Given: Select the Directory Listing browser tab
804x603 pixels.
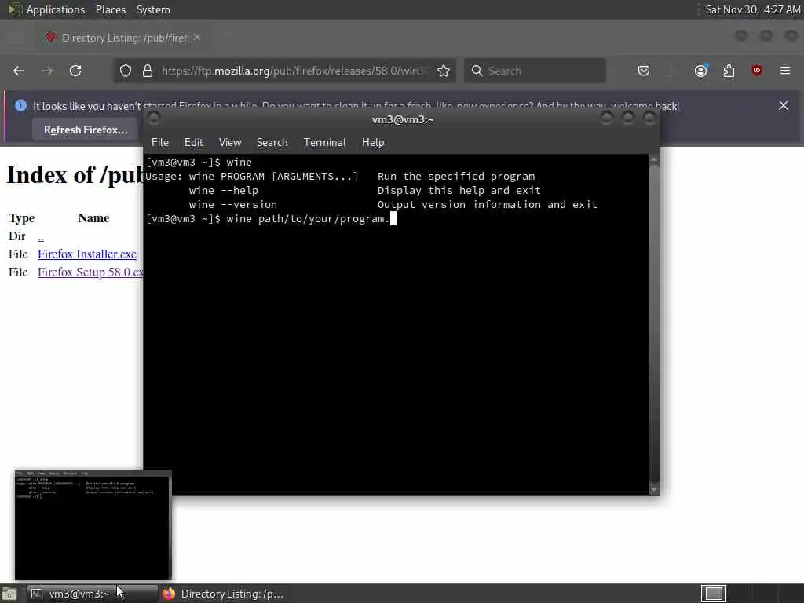Looking at the screenshot, I should pos(123,38).
